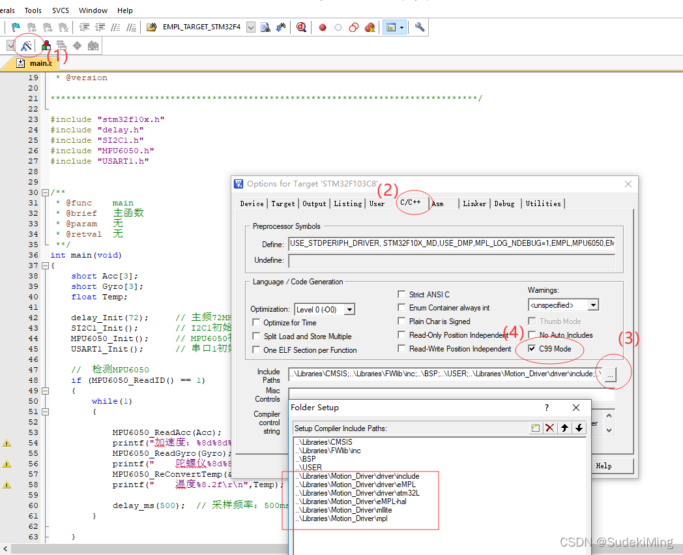Open configuration wrench icon
This screenshot has height=555, width=683.
tap(420, 27)
